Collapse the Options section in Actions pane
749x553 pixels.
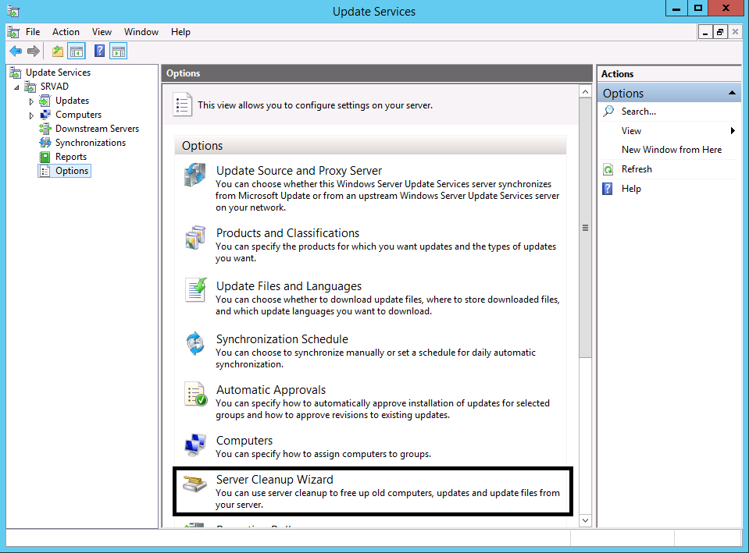tap(732, 93)
